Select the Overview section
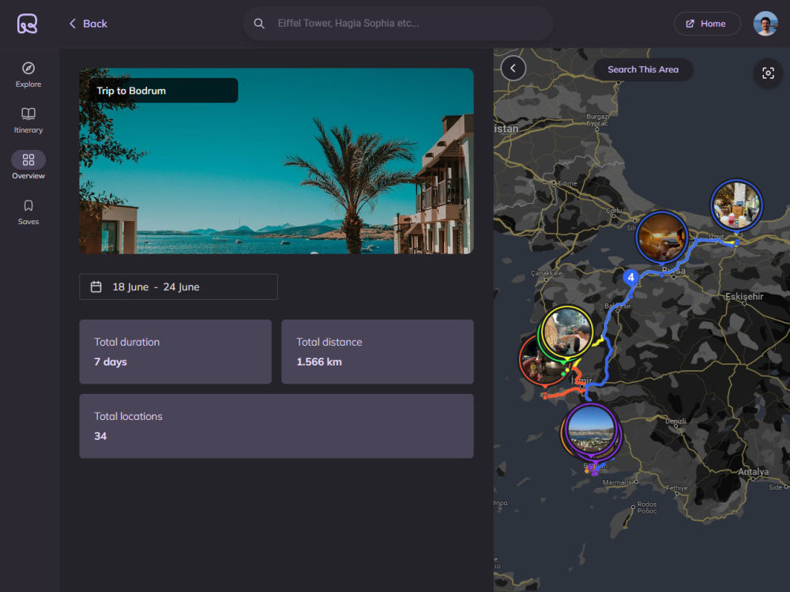This screenshot has height=592, width=790. 28,166
